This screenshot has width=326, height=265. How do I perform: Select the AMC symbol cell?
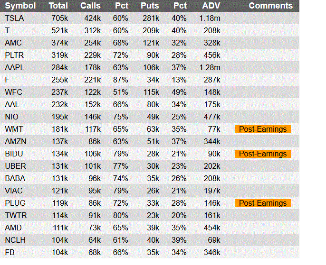click(13, 43)
